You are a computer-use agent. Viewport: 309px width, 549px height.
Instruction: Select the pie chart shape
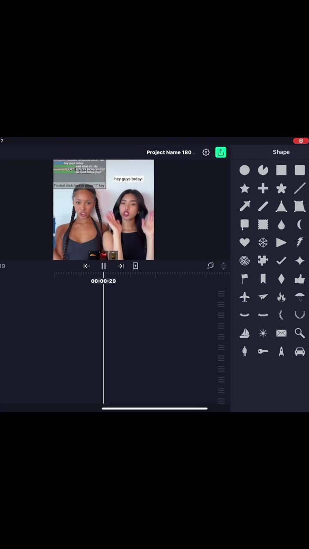(x=263, y=170)
